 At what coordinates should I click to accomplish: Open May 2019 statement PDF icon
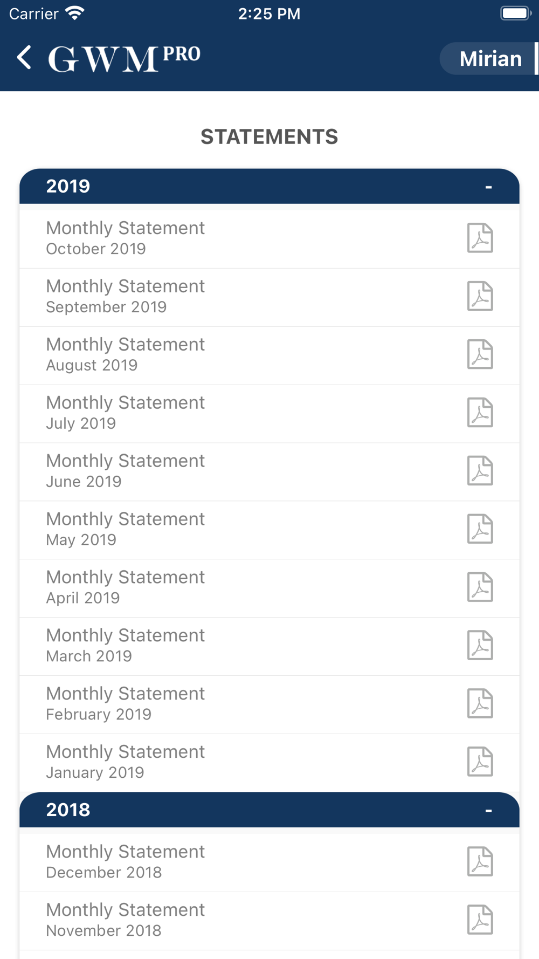point(480,529)
